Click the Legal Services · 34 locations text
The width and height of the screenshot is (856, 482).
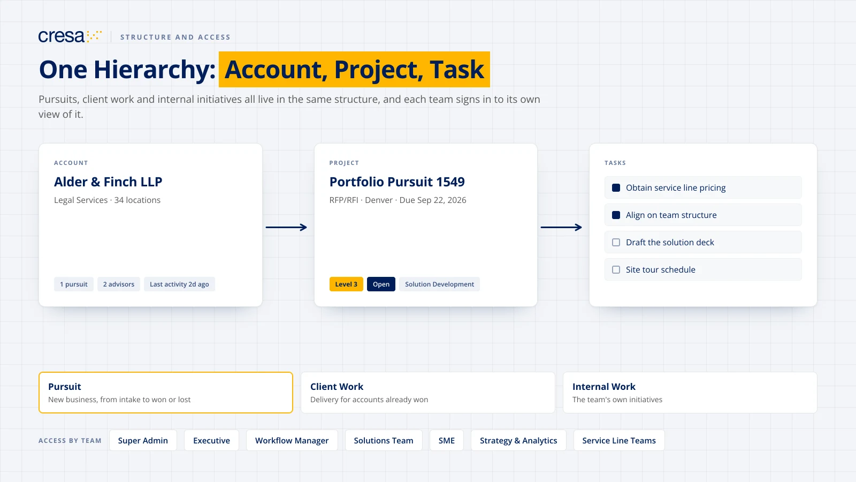coord(107,200)
